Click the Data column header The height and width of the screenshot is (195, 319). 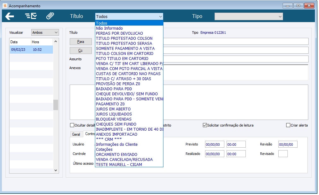20,42
